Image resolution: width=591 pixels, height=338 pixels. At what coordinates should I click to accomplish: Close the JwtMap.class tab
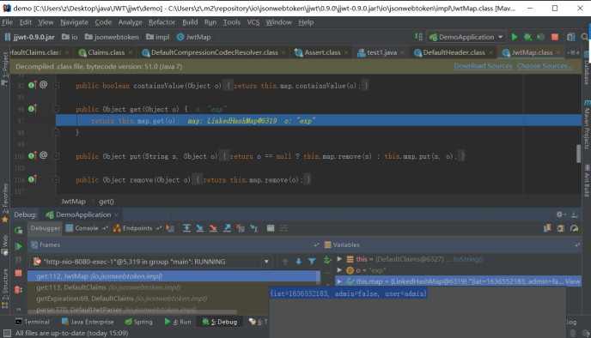pyautogui.click(x=557, y=52)
